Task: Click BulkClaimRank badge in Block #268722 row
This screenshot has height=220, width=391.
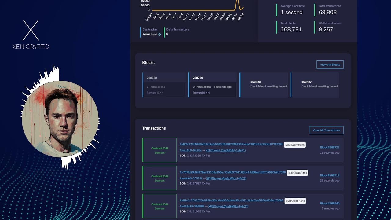Action: coord(295,145)
